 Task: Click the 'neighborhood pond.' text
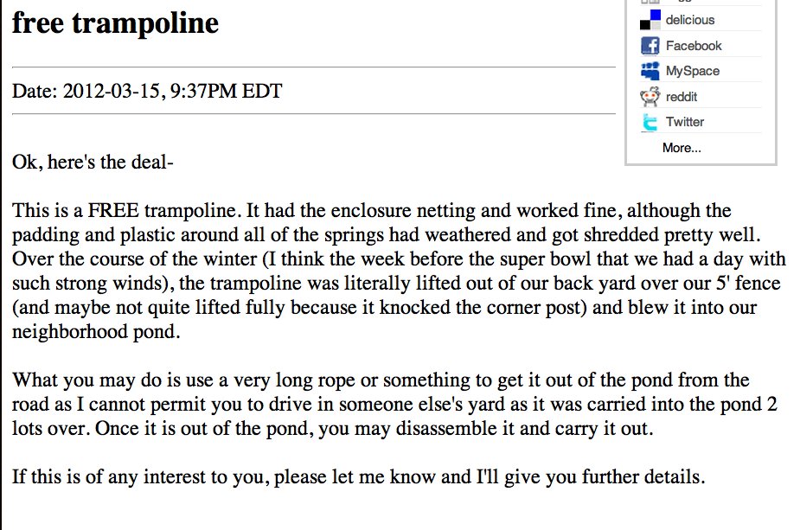[96, 332]
